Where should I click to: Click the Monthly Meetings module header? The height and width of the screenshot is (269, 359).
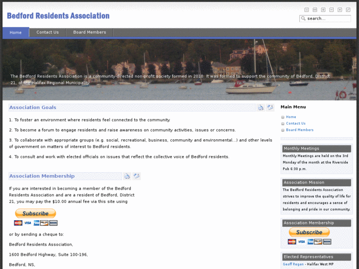[317, 149]
